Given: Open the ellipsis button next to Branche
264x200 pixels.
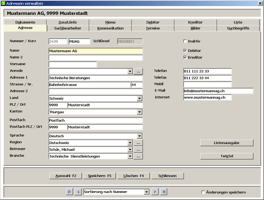Looking at the screenshot, I should (138, 157).
